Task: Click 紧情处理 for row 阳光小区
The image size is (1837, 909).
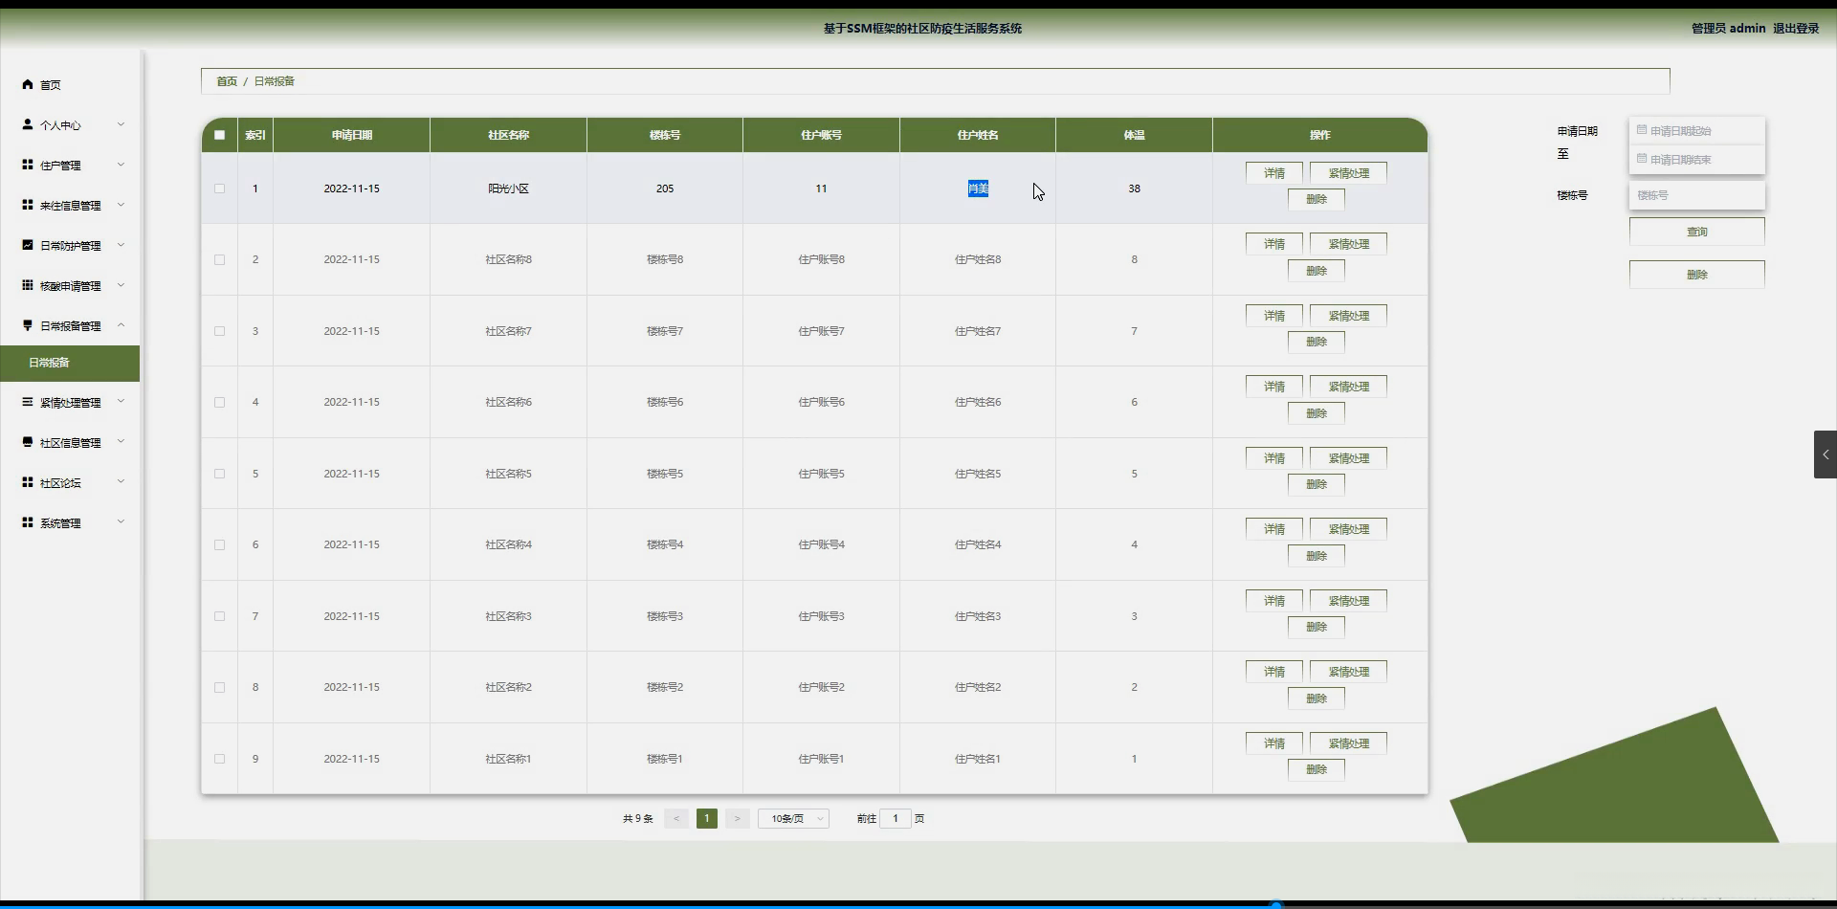Action: tap(1349, 173)
